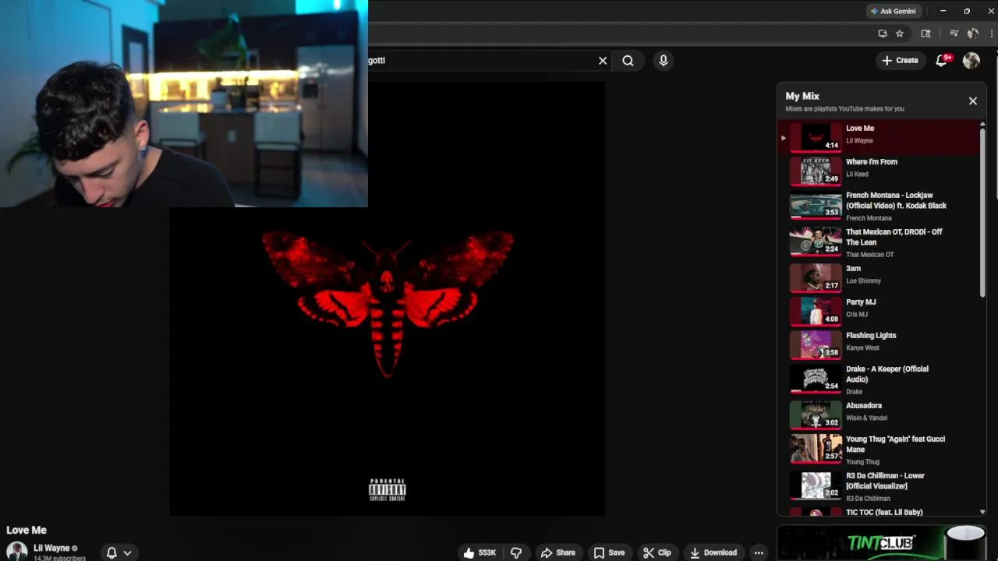Click Ask Gemini in the title bar
This screenshot has width=998, height=561.
(x=893, y=11)
